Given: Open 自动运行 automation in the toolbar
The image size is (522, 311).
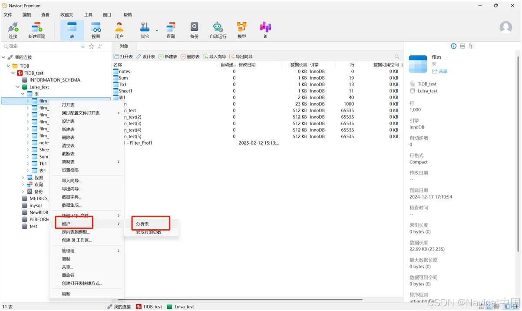Looking at the screenshot, I should [218, 30].
